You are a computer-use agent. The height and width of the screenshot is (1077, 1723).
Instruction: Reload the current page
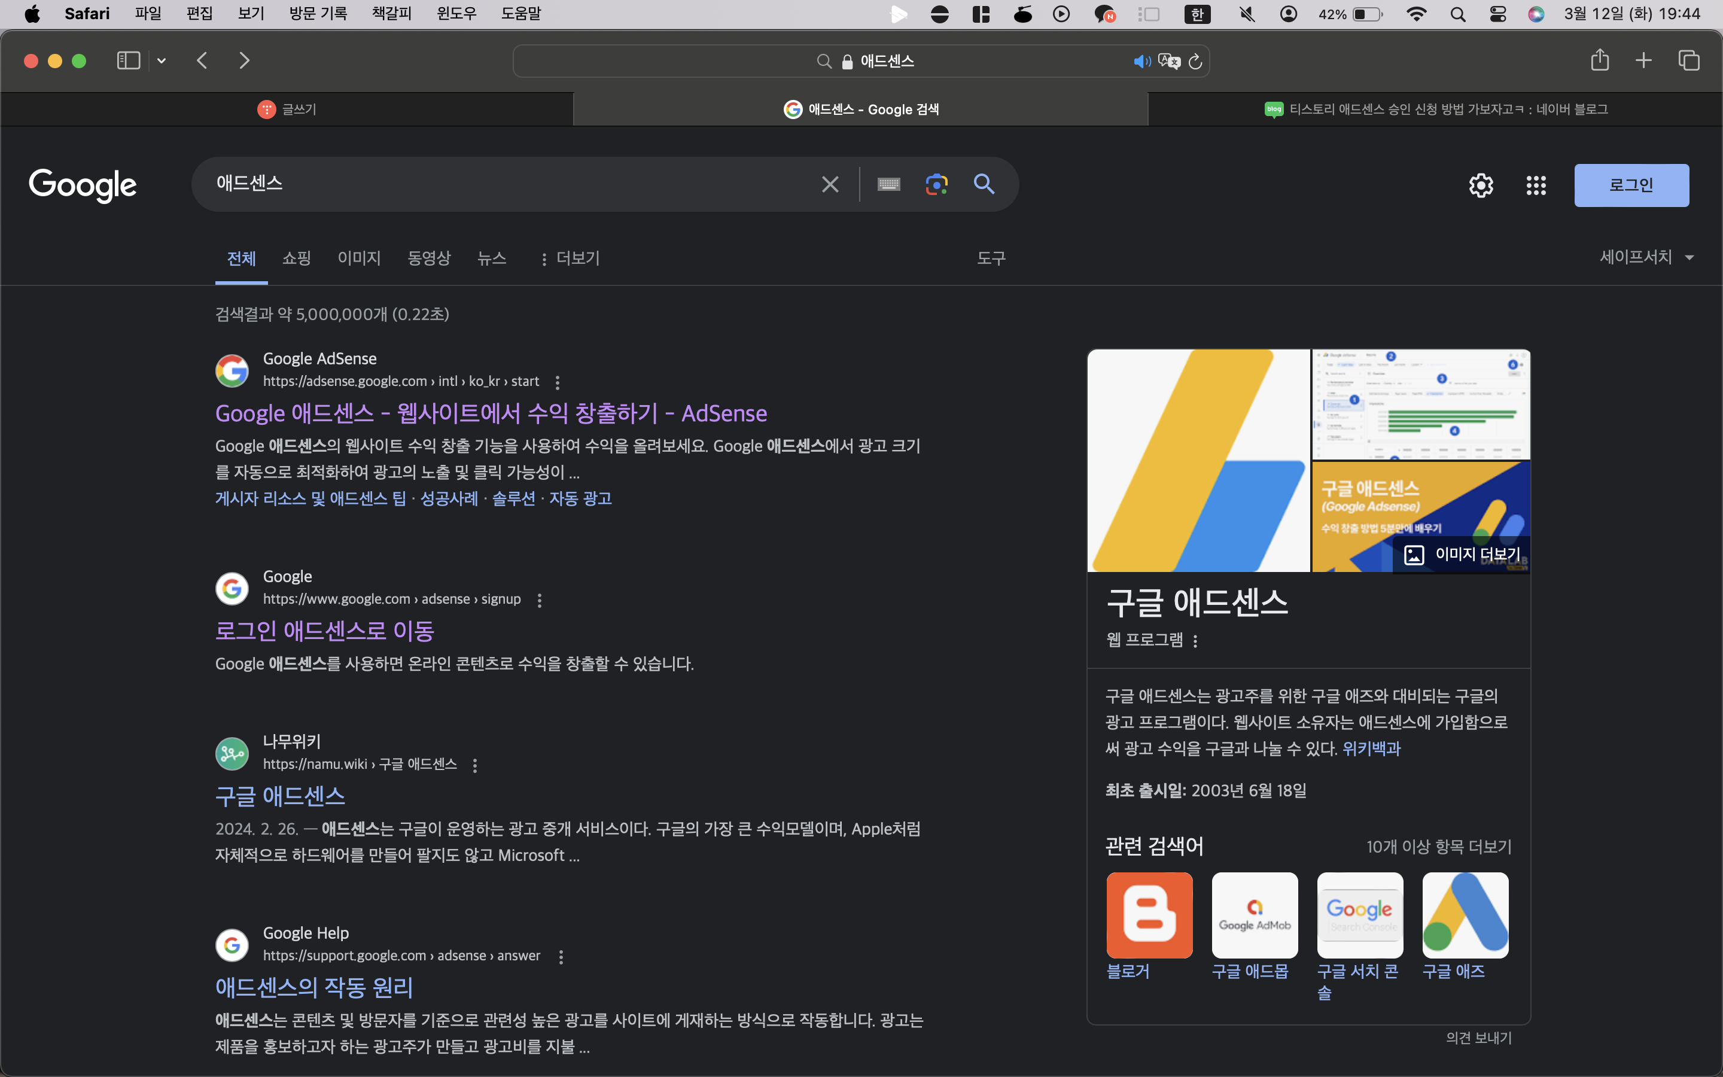pos(1195,62)
